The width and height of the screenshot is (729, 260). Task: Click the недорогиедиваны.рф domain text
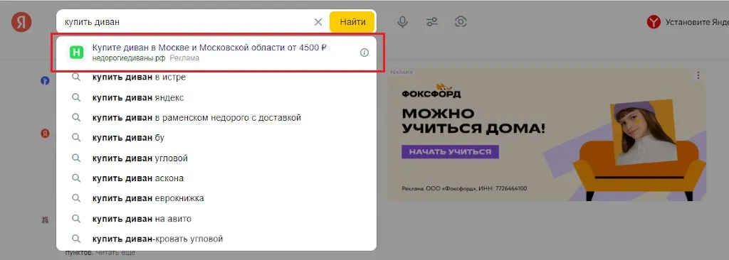pos(129,58)
